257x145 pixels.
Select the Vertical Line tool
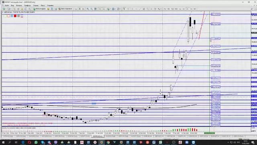click(133, 9)
